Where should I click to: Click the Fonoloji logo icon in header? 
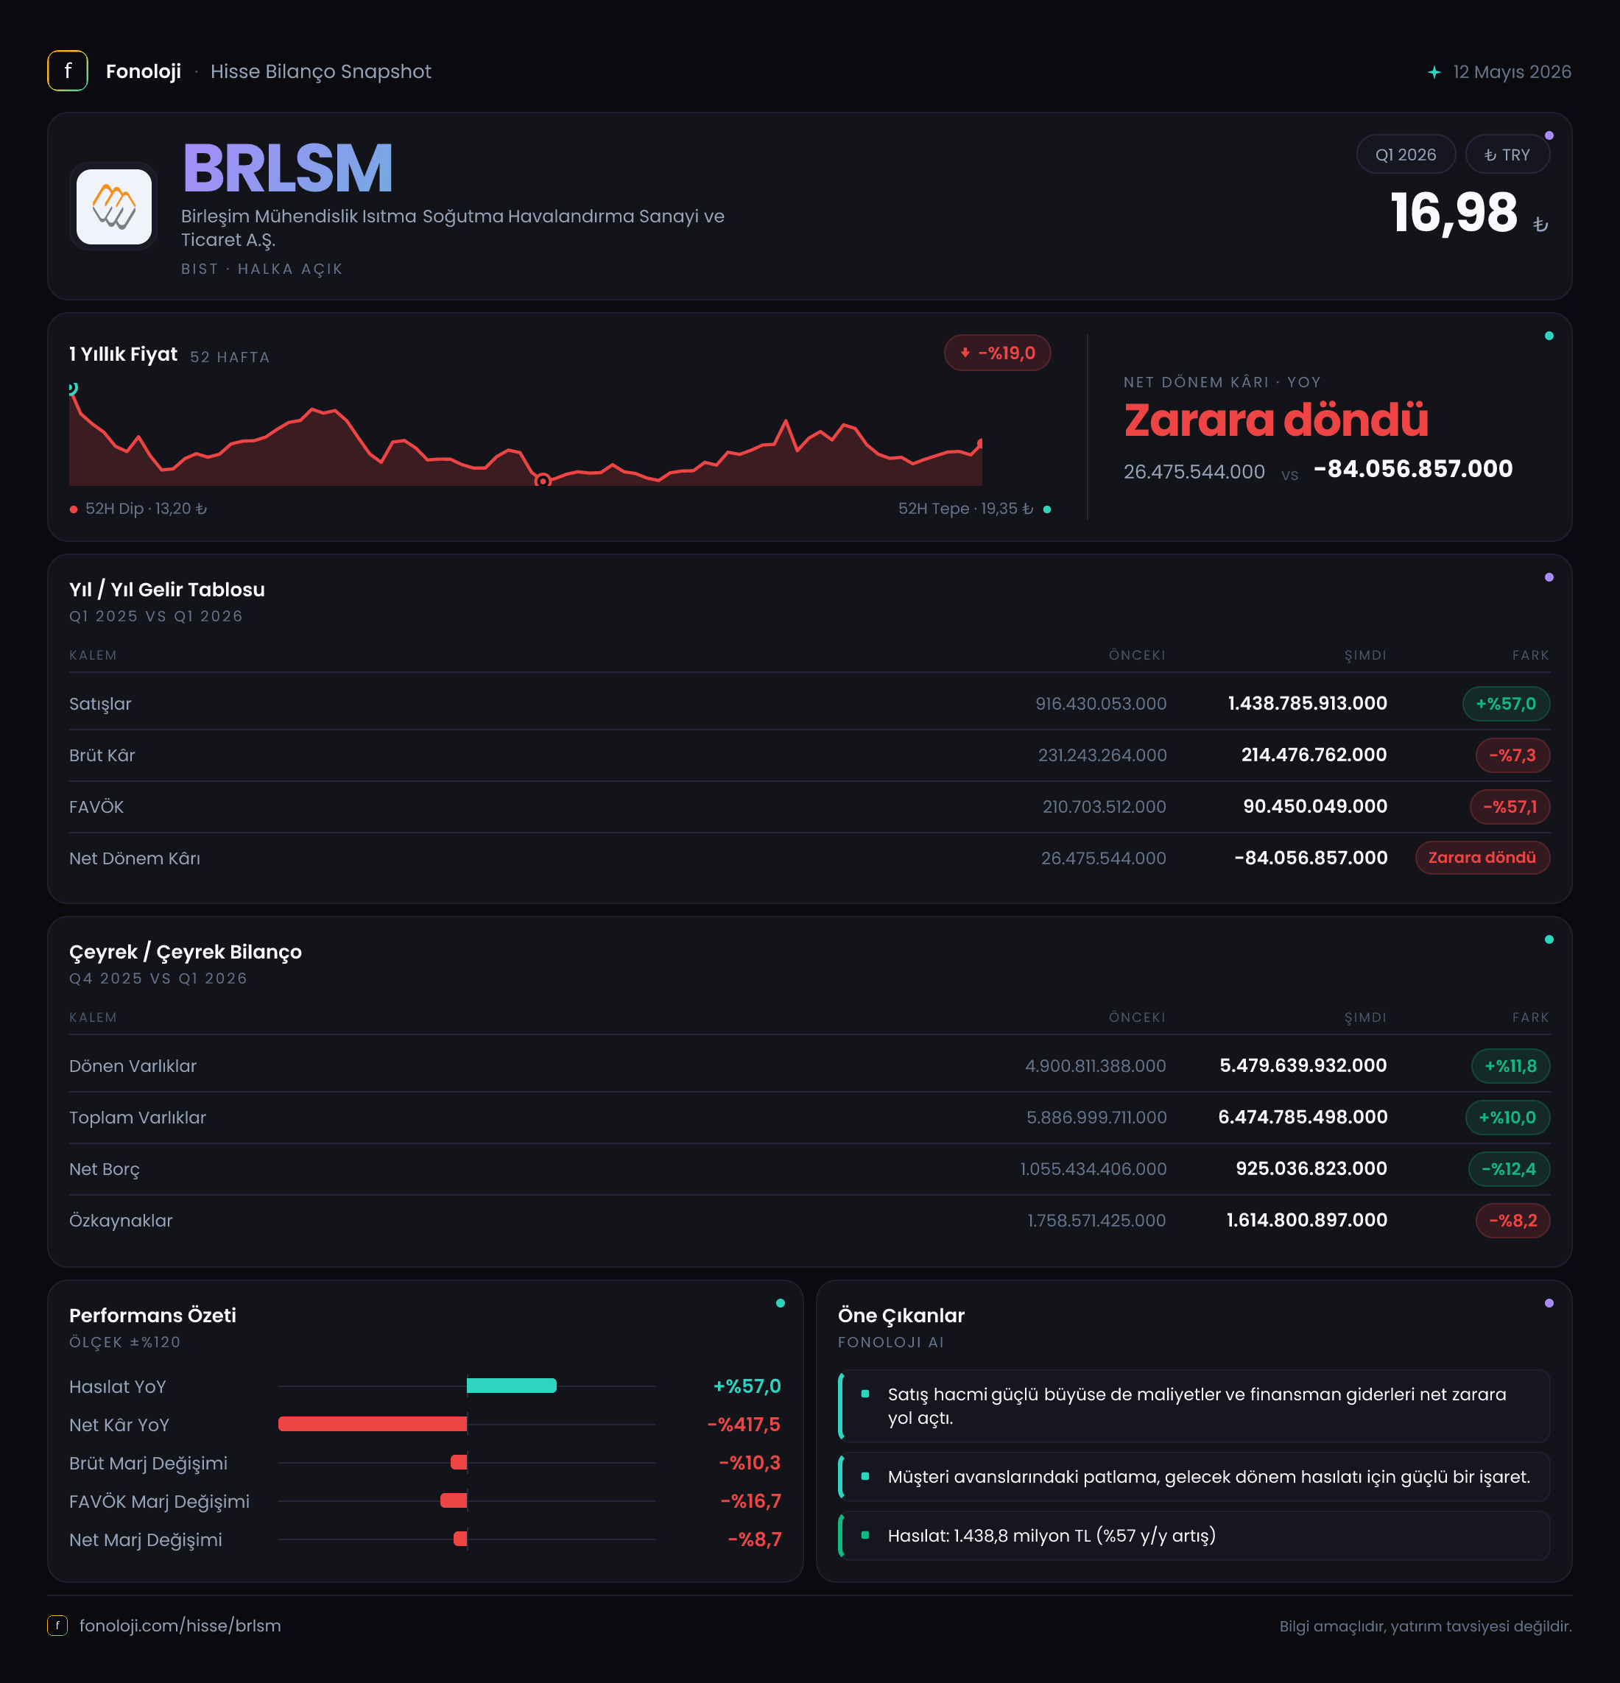pyautogui.click(x=67, y=71)
